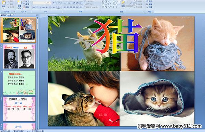Open the font name dropdown box
205x132 pixels.
(x=39, y=3)
